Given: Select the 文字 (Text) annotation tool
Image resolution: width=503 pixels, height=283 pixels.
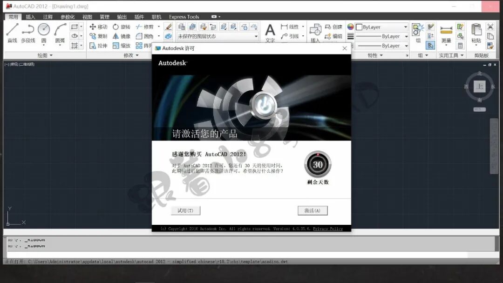Looking at the screenshot, I should click(270, 33).
